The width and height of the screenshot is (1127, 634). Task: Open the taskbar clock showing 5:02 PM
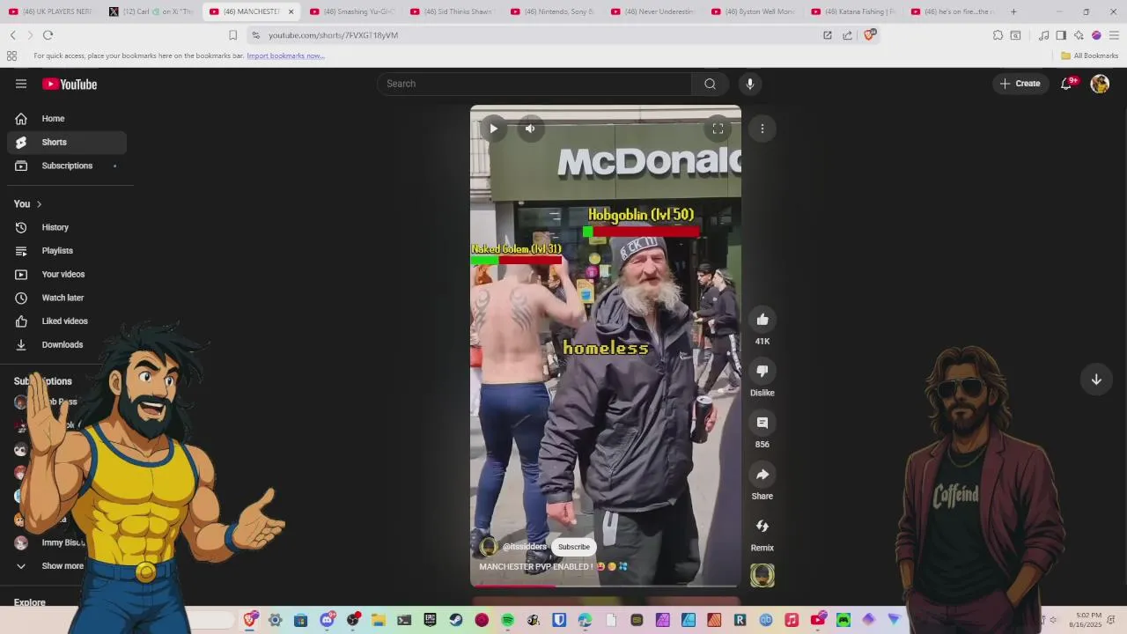[1088, 620]
